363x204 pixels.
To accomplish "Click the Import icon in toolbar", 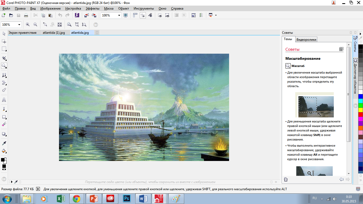I will pyautogui.click(x=86, y=15).
